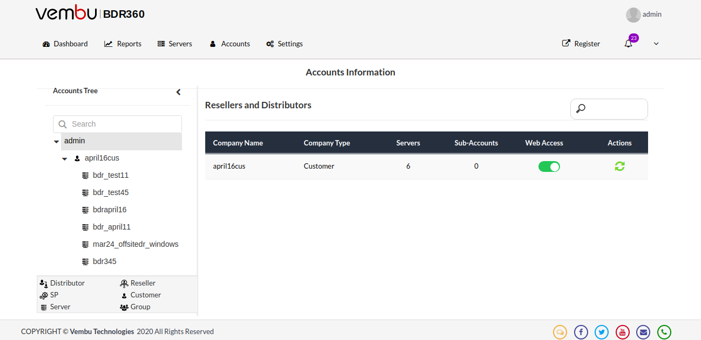Click Reseller legend icon
Screen dimensions: 701x340
pyautogui.click(x=124, y=283)
